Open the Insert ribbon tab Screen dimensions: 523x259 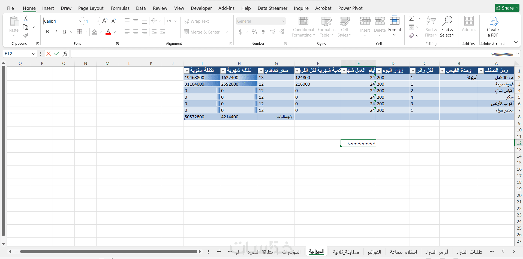pyautogui.click(x=48, y=8)
